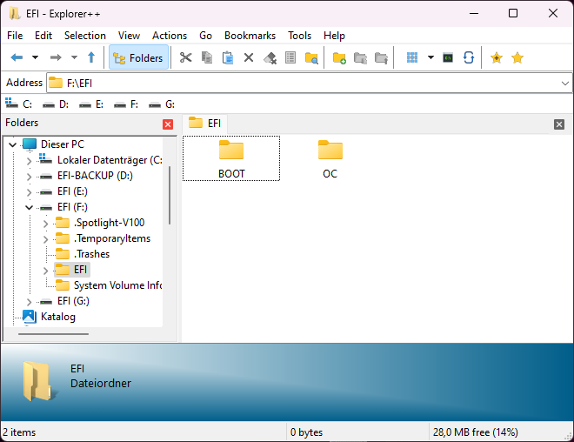Create a new folder via toolbar

coord(339,57)
